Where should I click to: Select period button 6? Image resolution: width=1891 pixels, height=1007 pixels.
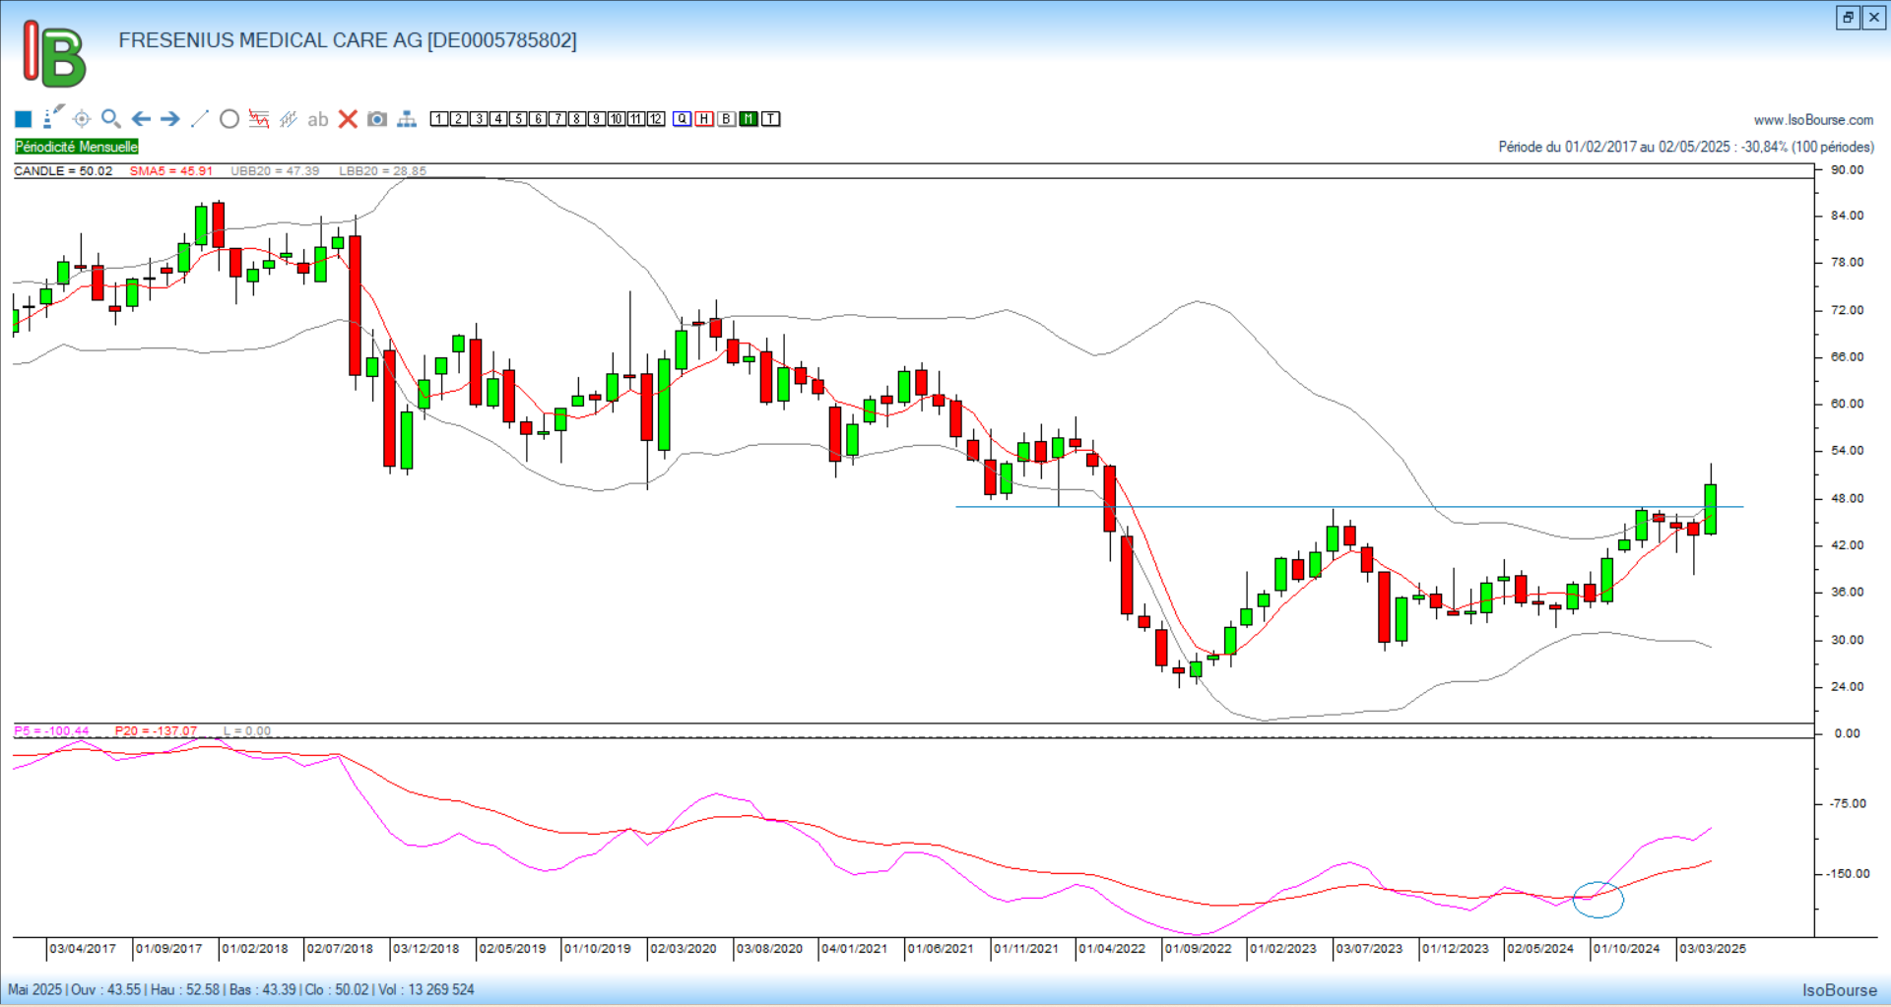pyautogui.click(x=538, y=119)
